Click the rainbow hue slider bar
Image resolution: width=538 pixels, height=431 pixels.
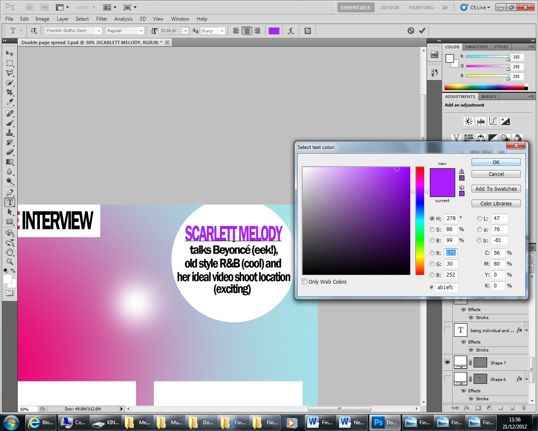(x=420, y=221)
